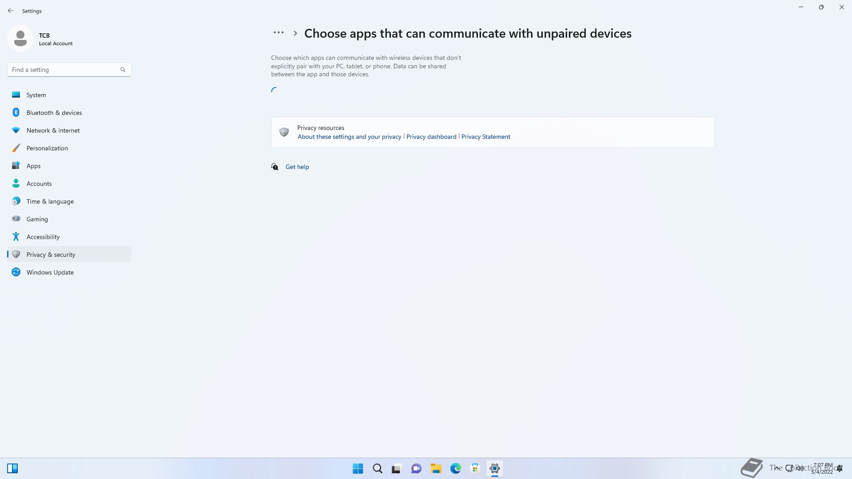This screenshot has width=852, height=479.
Task: Open the Widgets panel icon
Action: (x=12, y=468)
